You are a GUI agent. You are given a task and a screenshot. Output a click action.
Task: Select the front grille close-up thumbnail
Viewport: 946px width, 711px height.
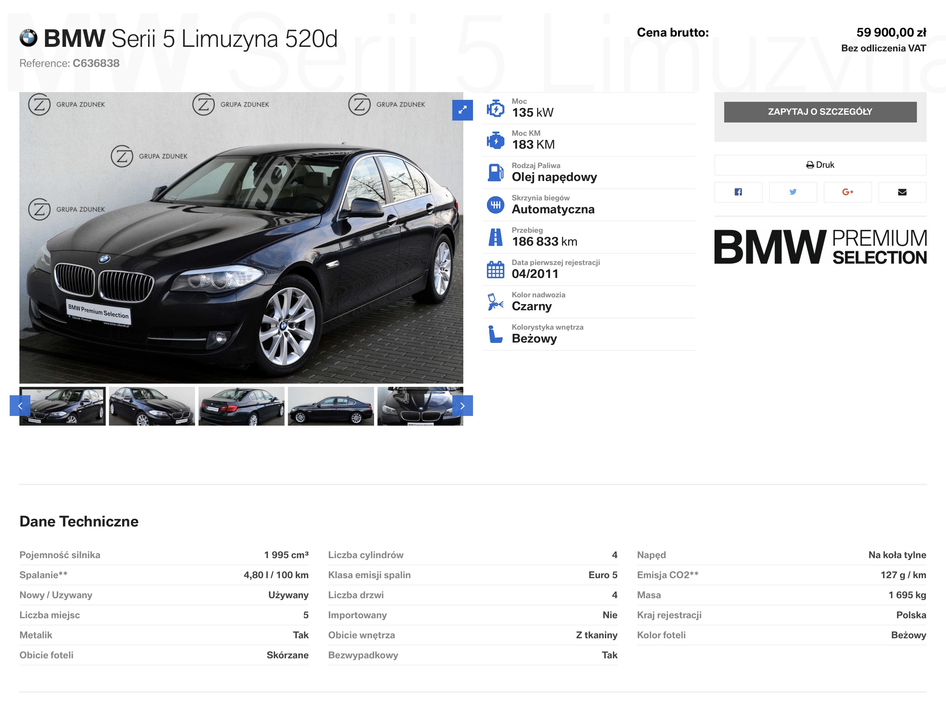[420, 406]
